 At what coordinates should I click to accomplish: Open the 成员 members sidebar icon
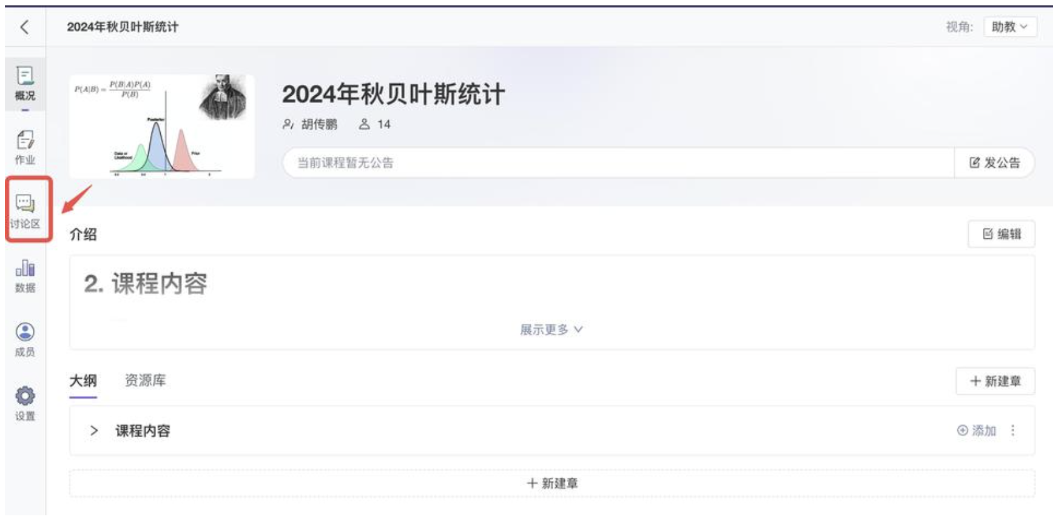[x=25, y=339]
